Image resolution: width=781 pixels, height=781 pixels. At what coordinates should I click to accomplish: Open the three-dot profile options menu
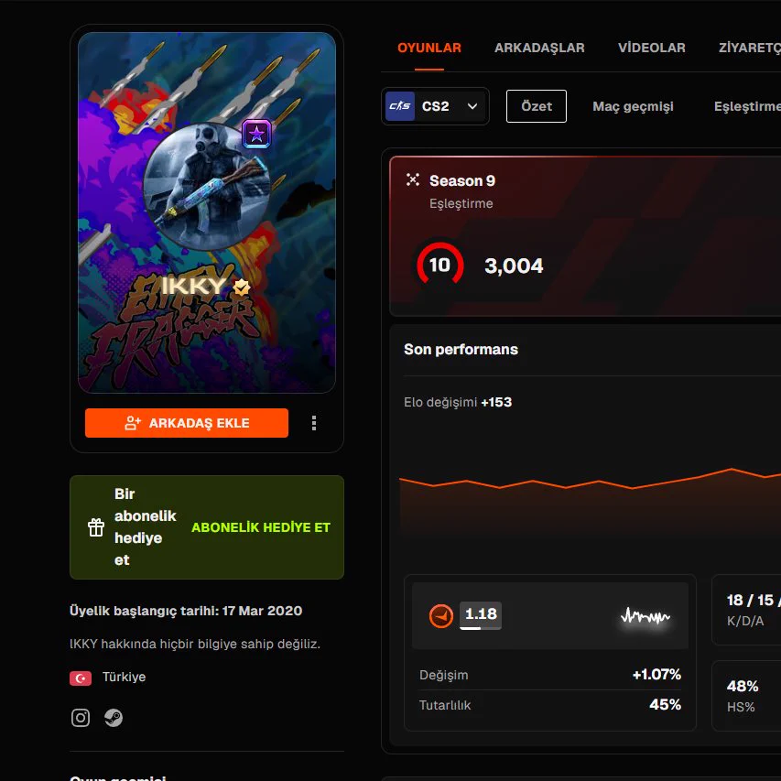point(314,423)
